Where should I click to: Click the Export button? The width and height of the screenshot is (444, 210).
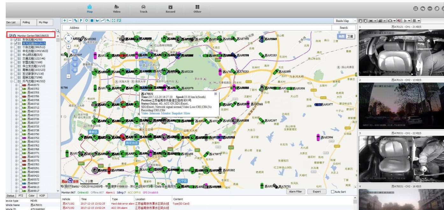(x=317, y=192)
